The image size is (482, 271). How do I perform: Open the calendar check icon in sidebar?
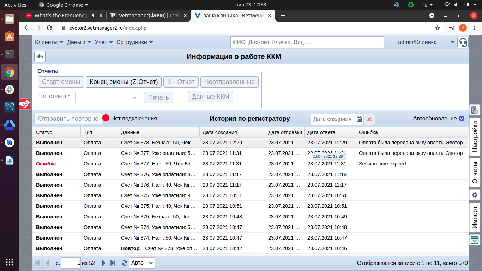(x=475, y=240)
